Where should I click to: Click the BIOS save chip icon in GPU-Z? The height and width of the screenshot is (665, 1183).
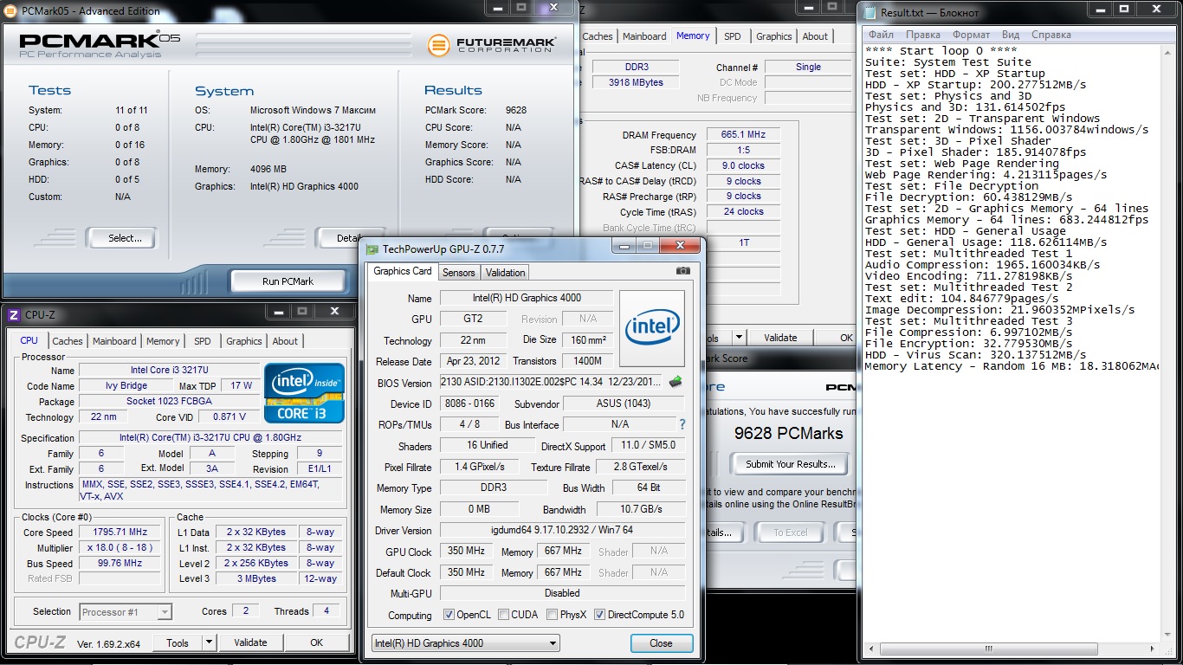coord(676,382)
